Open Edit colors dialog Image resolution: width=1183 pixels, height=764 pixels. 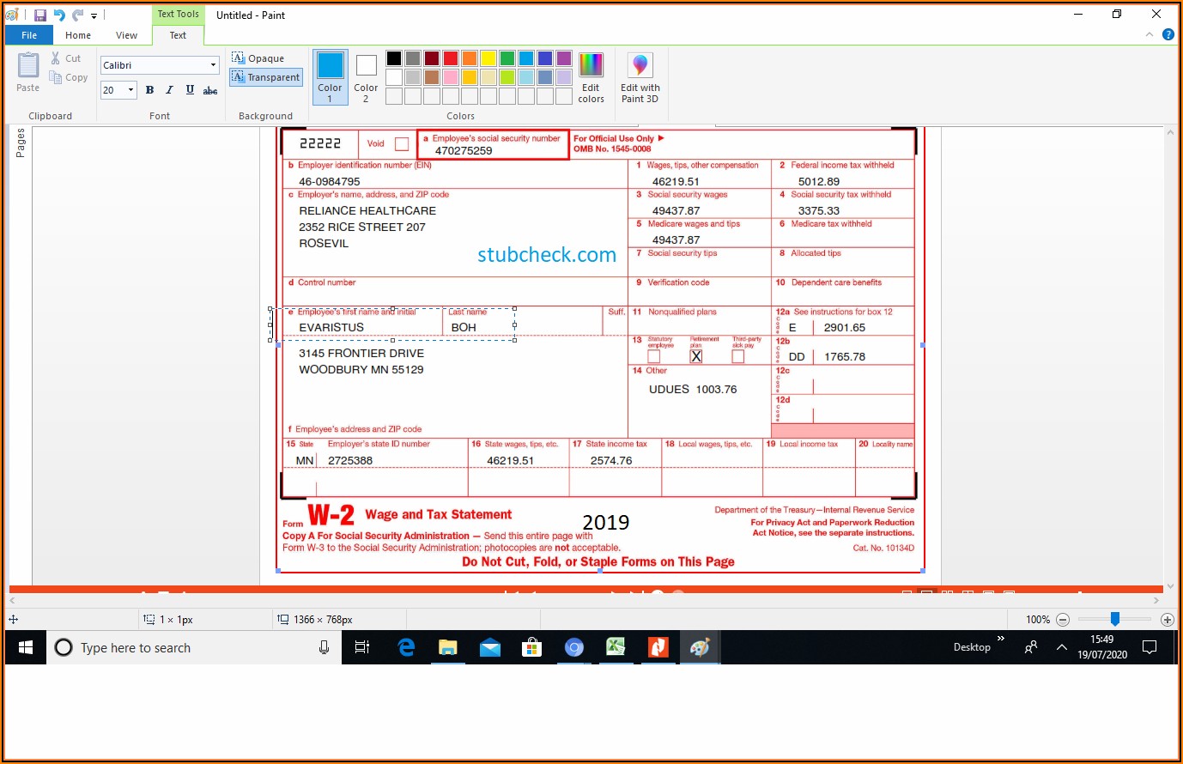pyautogui.click(x=591, y=77)
